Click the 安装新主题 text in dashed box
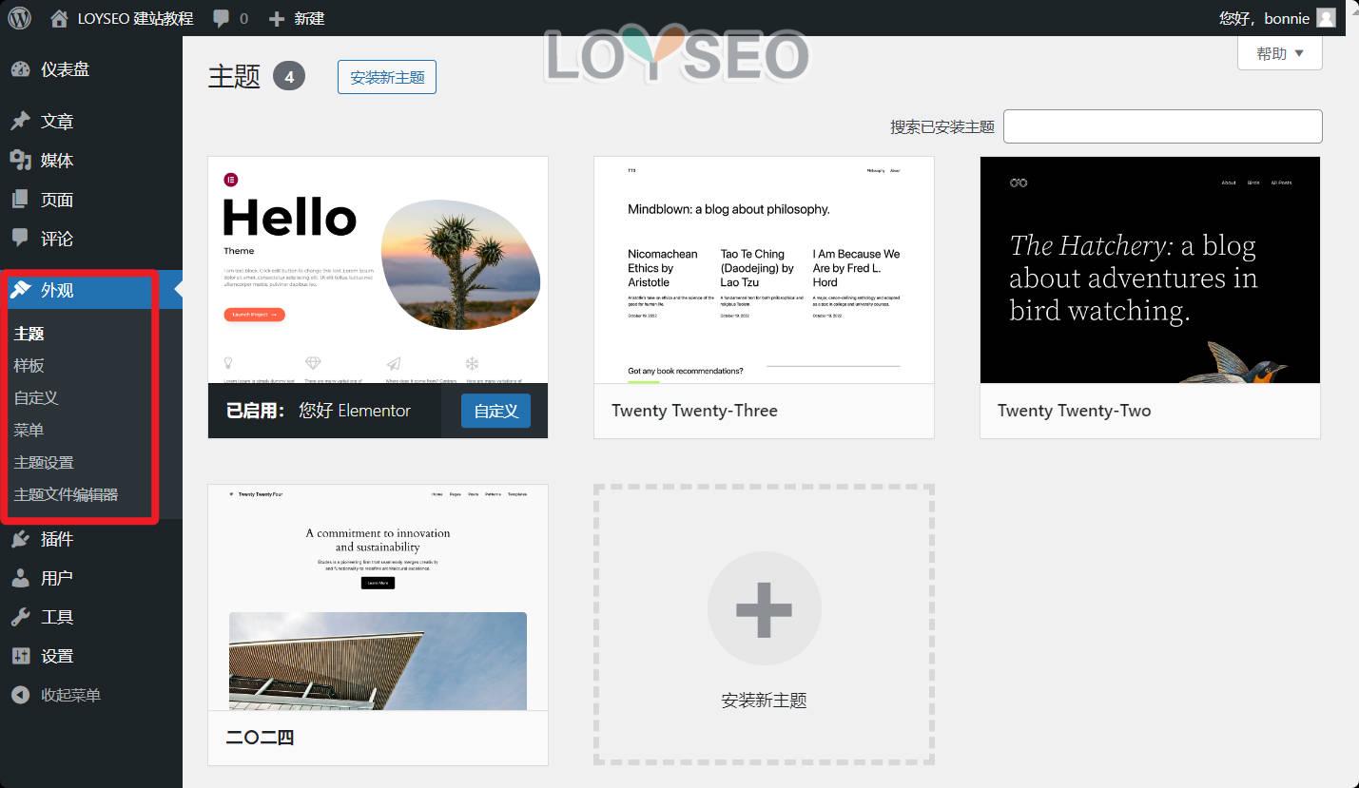The height and width of the screenshot is (788, 1359). tap(764, 701)
